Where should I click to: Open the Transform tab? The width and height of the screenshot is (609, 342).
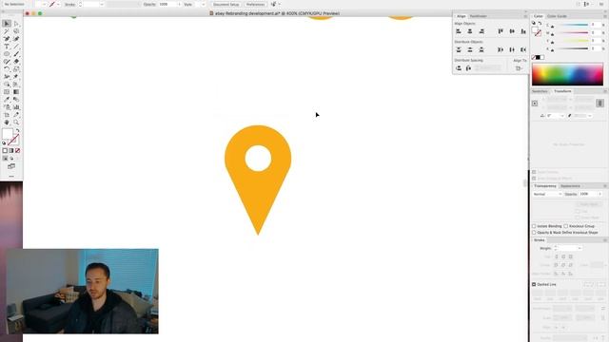click(562, 91)
